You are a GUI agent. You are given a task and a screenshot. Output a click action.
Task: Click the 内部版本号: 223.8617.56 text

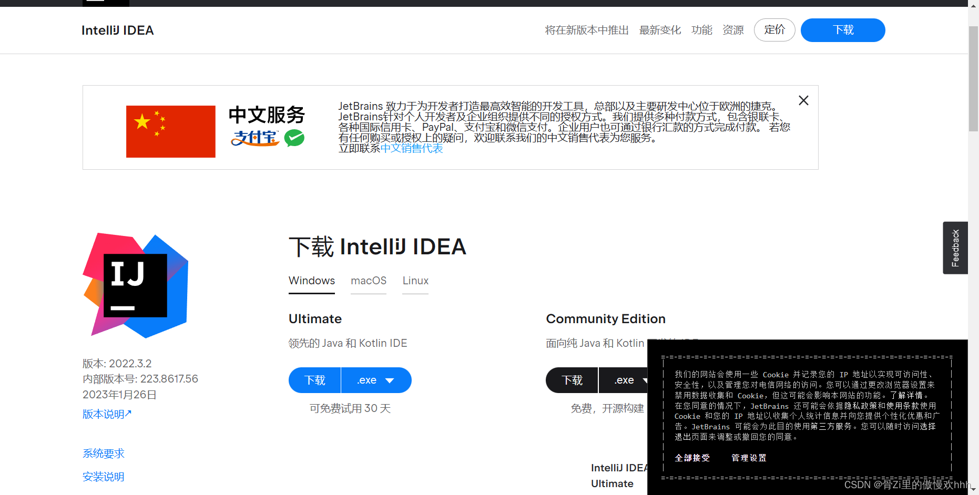click(140, 379)
